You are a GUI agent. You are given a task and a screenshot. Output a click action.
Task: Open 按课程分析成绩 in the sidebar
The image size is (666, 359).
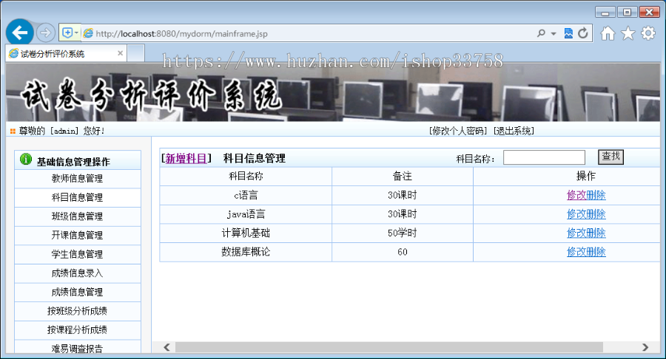coord(77,329)
